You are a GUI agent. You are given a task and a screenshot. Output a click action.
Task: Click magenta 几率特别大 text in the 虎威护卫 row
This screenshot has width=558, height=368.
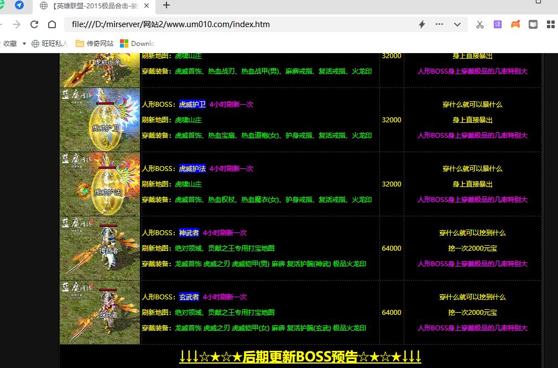pyautogui.click(x=472, y=136)
